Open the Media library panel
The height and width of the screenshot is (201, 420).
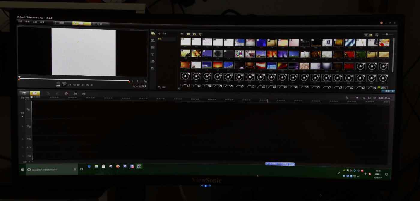[x=153, y=33]
